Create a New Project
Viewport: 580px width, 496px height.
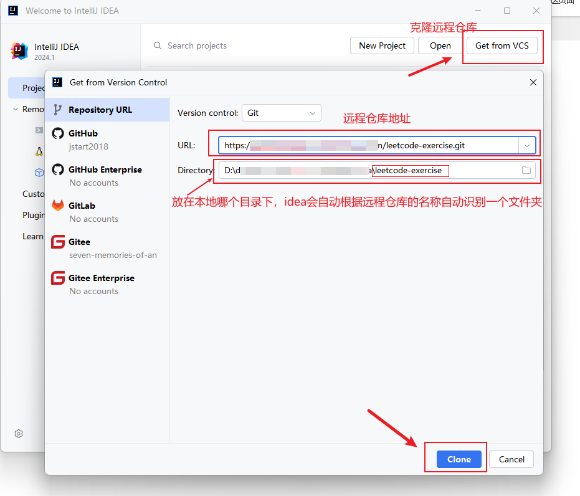click(x=382, y=45)
